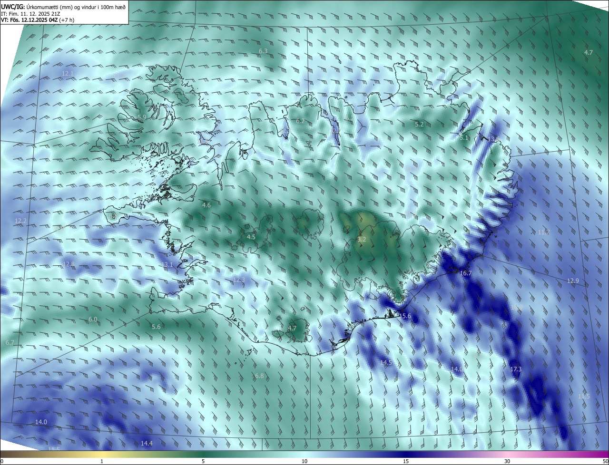This screenshot has width=609, height=465.
Task: Click the 3.2 minimum value label
Action: pyautogui.click(x=362, y=239)
